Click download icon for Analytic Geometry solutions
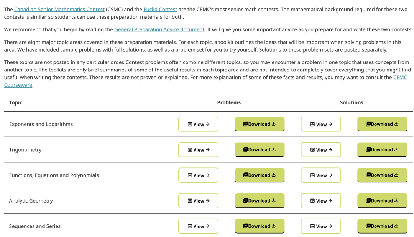 click(x=396, y=200)
